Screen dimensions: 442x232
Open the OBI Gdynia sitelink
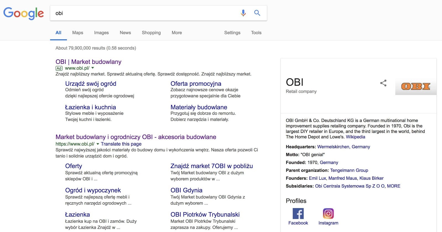[x=186, y=190]
